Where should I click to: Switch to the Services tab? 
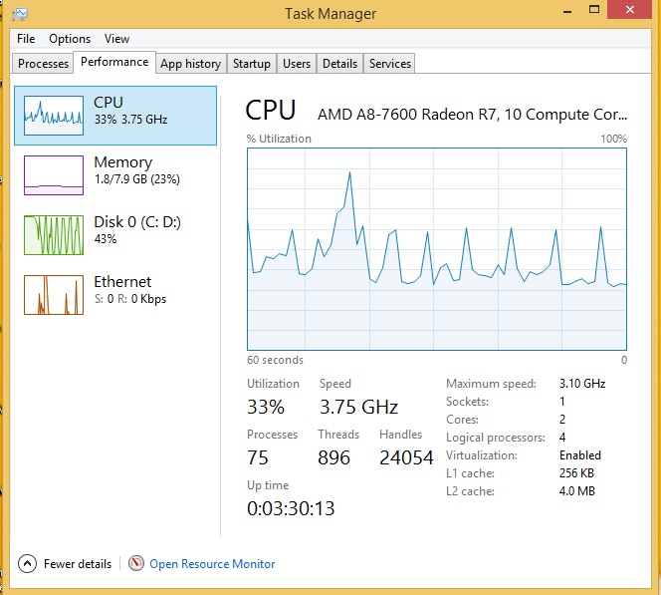390,64
